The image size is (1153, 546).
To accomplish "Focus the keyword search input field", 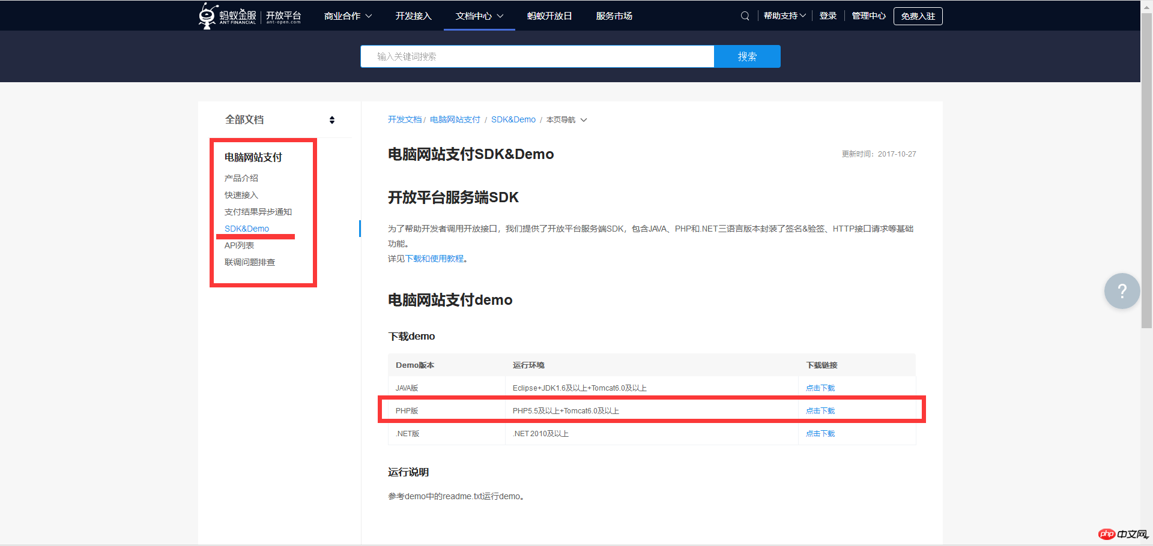I will tap(537, 56).
